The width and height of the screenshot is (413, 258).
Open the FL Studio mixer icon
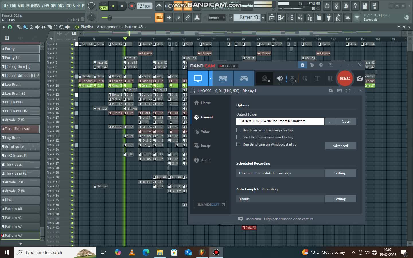tap(300, 18)
